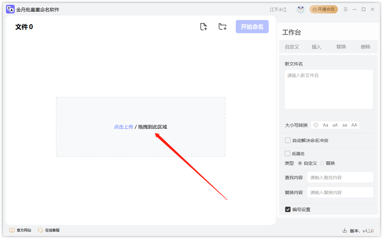Enable the 拓展名 checkbox
Screen dimensions: 383x239
[x=288, y=153]
